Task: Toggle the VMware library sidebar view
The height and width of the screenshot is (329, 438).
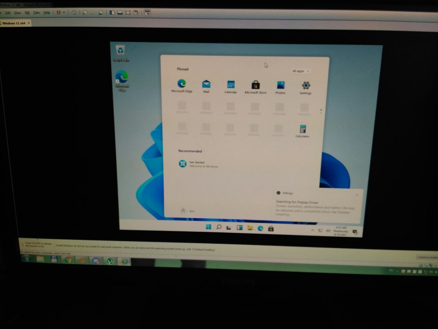Action: tap(112, 13)
